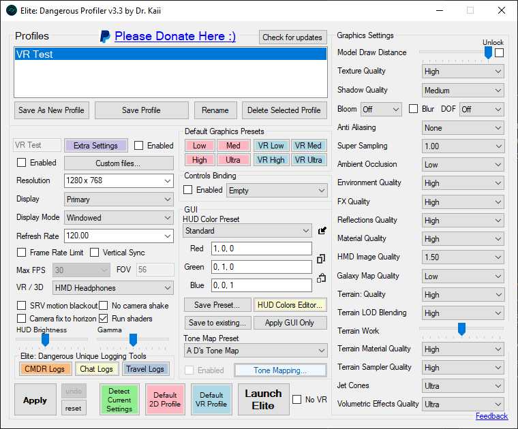Open the Feedback link

(x=491, y=416)
